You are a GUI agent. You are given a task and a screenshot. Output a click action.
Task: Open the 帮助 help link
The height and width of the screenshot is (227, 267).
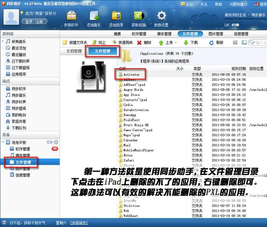pos(218,4)
